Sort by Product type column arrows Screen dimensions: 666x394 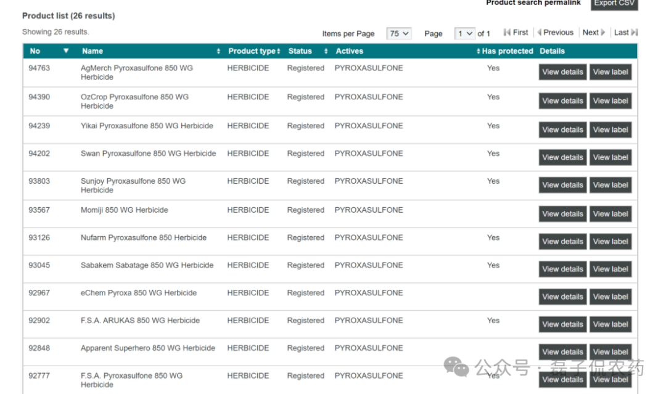[279, 51]
